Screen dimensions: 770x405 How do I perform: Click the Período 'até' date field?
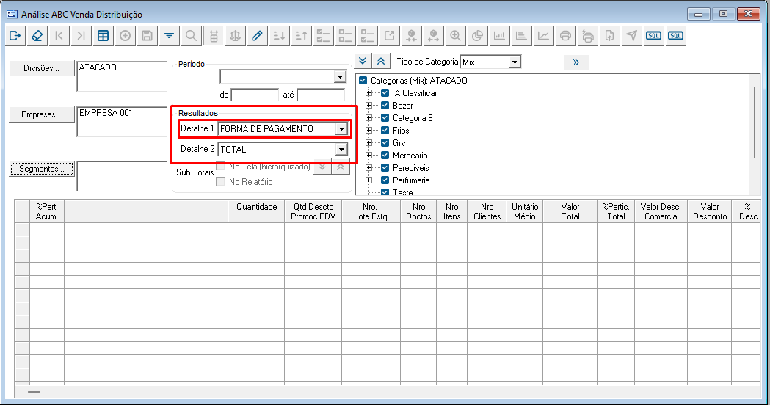pyautogui.click(x=321, y=95)
